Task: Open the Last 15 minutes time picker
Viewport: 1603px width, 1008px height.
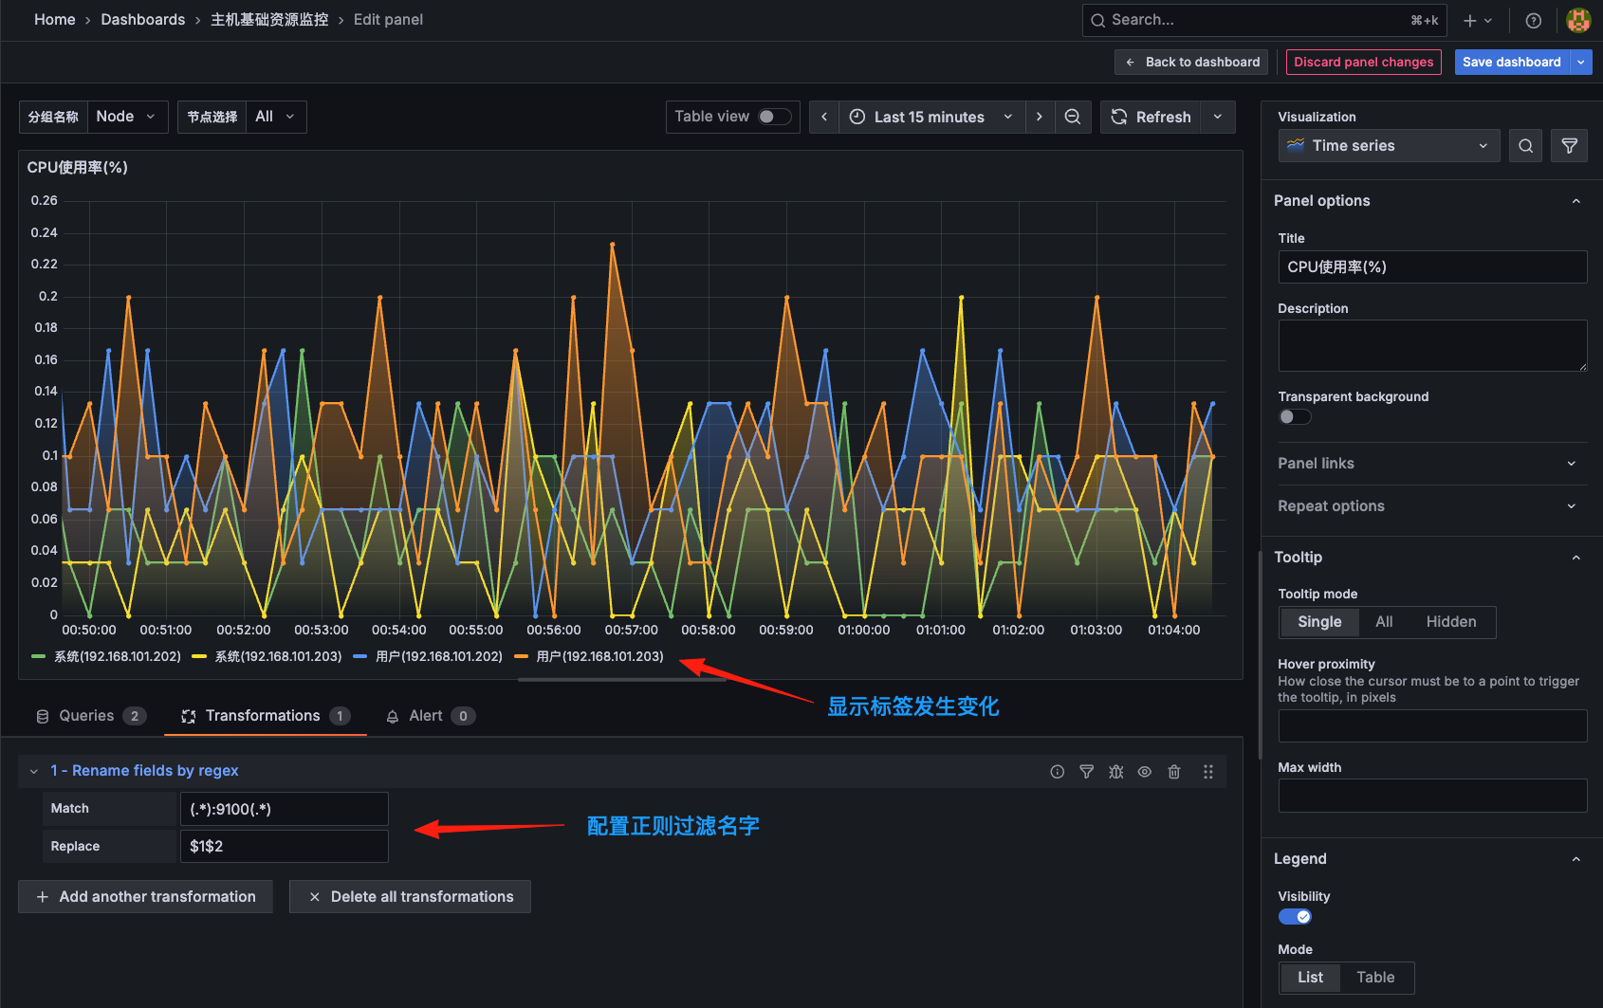Action: click(928, 117)
